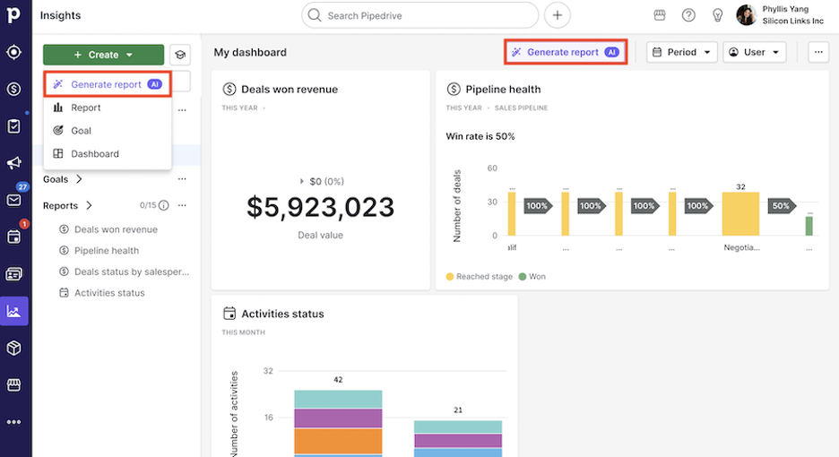
Task: Open the graduation cap learning icon
Action: [180, 55]
